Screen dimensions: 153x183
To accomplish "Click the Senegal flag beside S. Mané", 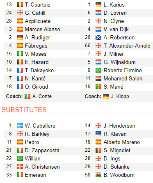I will click(98, 87).
